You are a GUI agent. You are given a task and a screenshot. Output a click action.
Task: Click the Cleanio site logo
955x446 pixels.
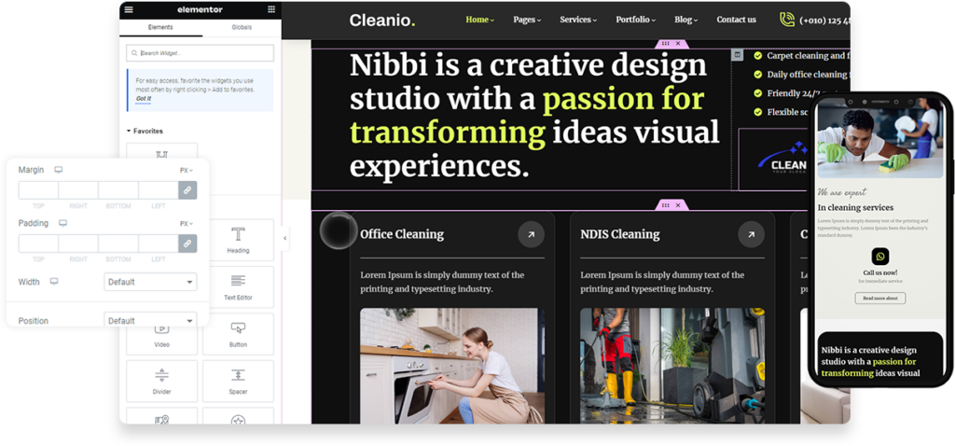(382, 21)
